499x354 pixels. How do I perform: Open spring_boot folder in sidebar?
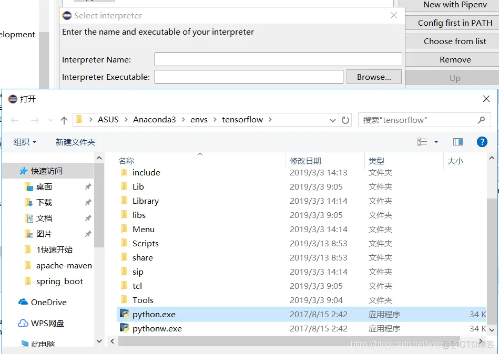(59, 282)
